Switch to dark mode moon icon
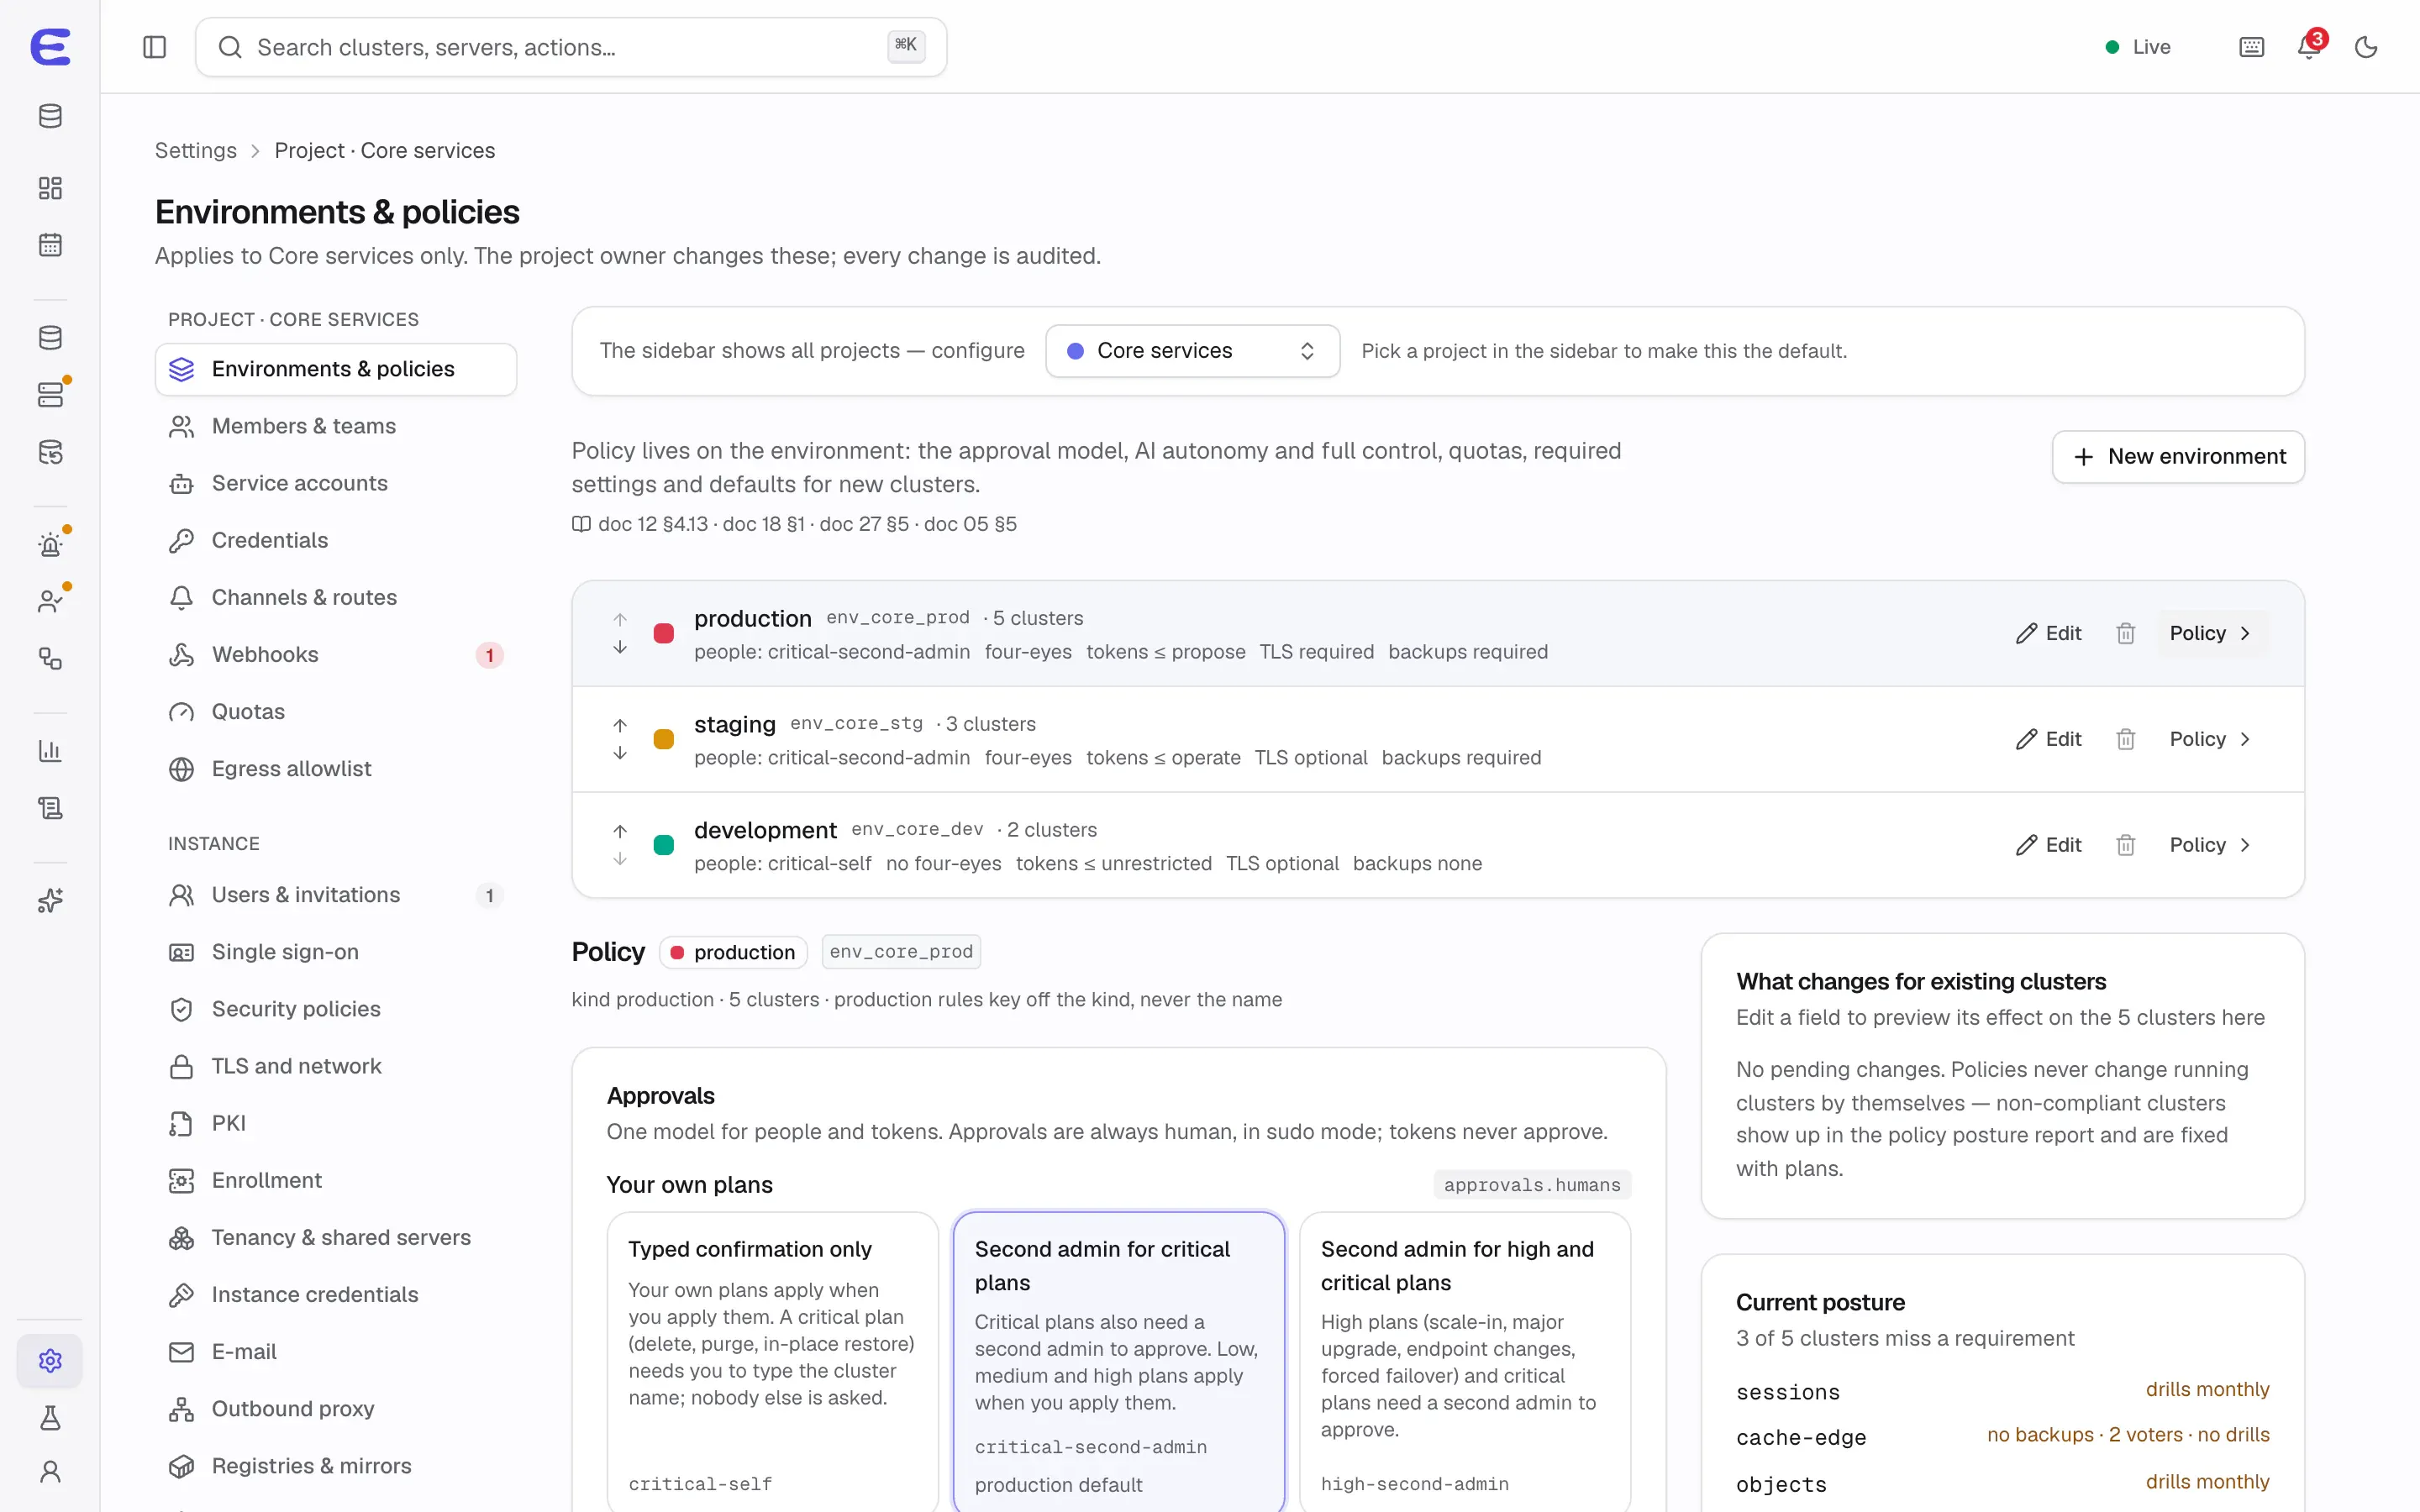The height and width of the screenshot is (1512, 2420). point(2366,47)
